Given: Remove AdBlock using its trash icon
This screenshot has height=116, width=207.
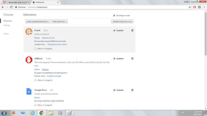Looking at the screenshot, I should coord(132,59).
